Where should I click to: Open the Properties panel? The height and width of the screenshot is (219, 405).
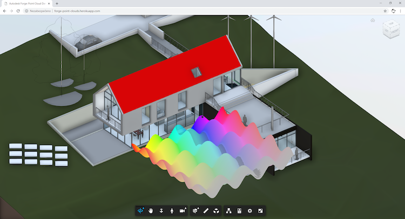239,211
